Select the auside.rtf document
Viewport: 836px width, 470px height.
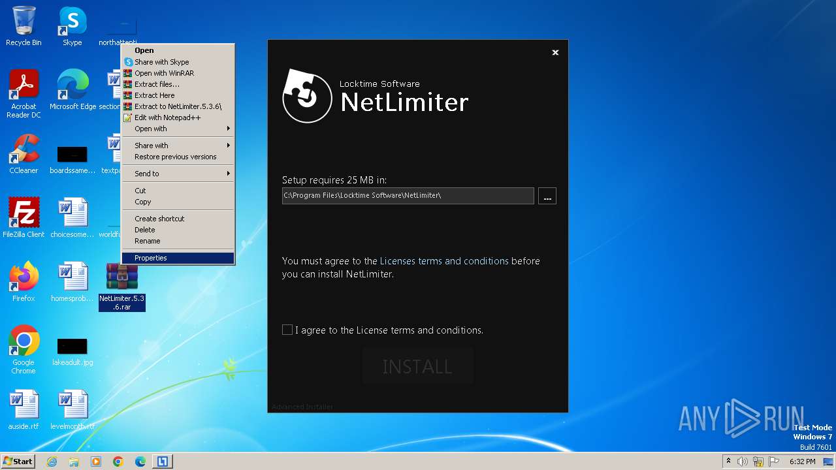[24, 410]
